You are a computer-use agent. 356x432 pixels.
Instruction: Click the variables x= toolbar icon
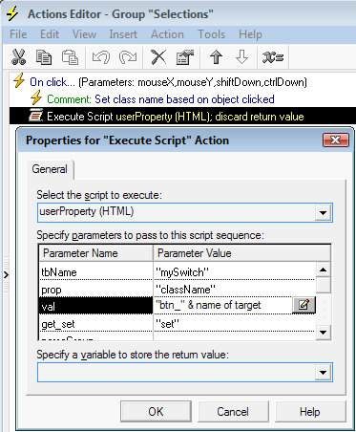[273, 57]
